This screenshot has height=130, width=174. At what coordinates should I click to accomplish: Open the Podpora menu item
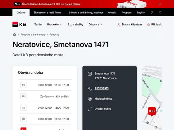[x=126, y=13]
